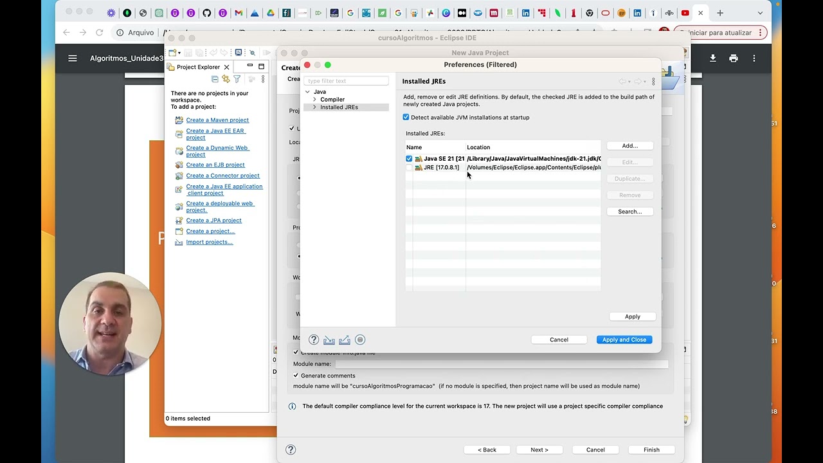The height and width of the screenshot is (463, 823).
Task: Check the JRE 17.0.8.1 checkbox
Action: pos(409,167)
